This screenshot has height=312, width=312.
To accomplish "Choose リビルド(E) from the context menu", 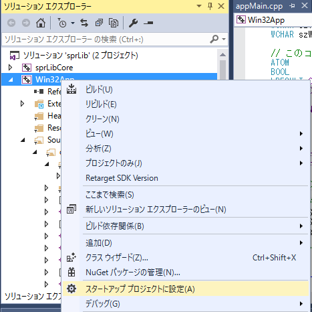I will click(186, 104).
